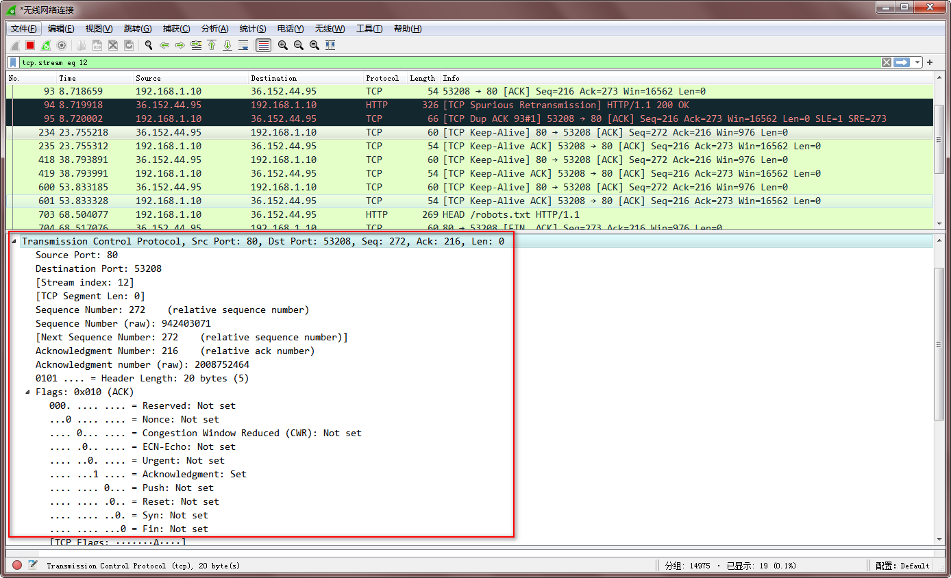Click the go to specified packet icon
Image resolution: width=951 pixels, height=578 pixels.
click(x=196, y=45)
